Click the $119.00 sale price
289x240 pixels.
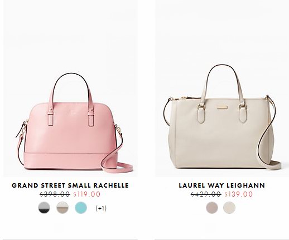pos(87,194)
